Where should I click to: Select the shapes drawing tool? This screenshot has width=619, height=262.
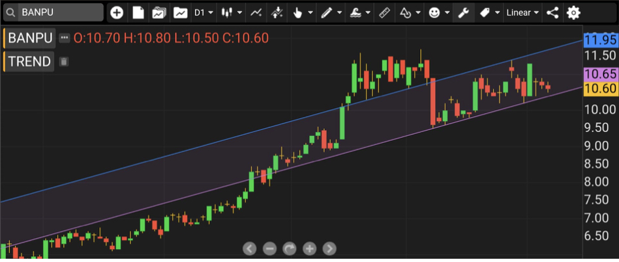(406, 12)
